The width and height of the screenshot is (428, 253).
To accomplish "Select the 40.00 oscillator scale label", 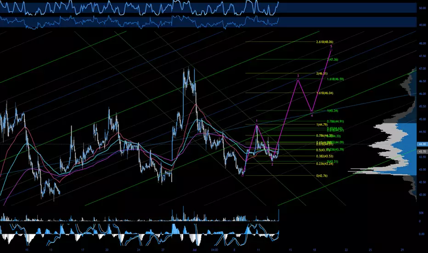I will click(x=422, y=25).
